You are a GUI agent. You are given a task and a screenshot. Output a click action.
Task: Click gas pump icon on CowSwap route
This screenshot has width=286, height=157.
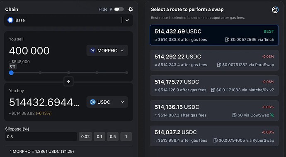point(234,115)
